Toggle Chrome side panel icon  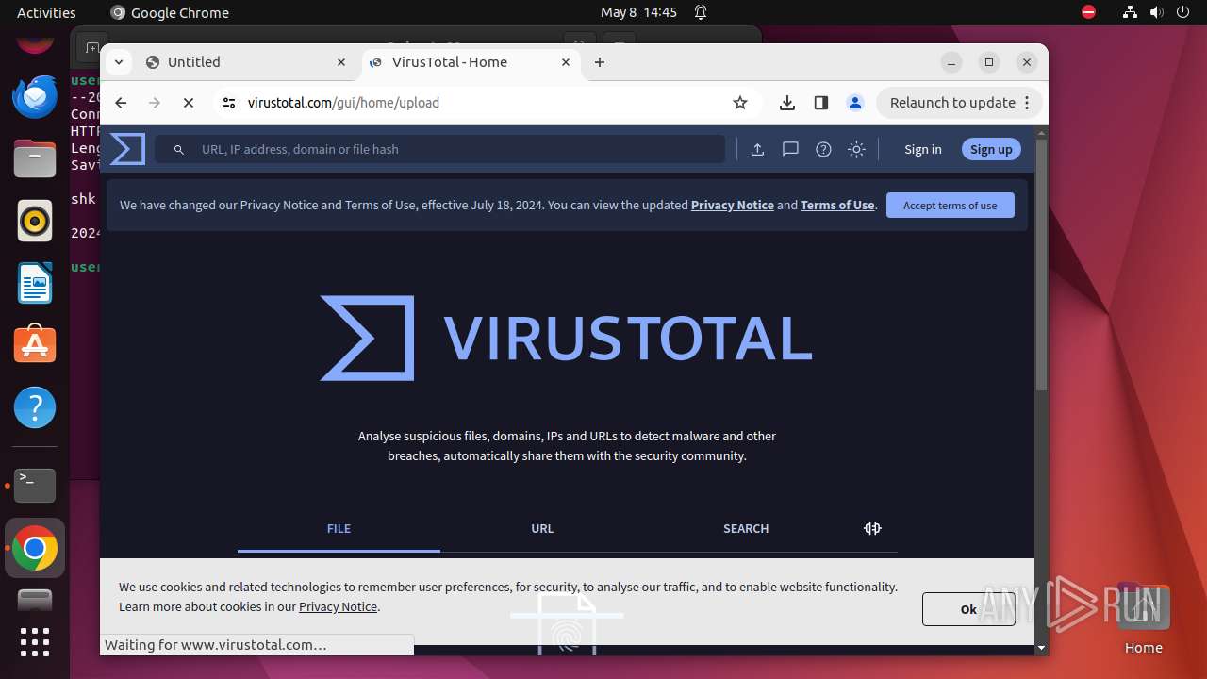coord(820,103)
